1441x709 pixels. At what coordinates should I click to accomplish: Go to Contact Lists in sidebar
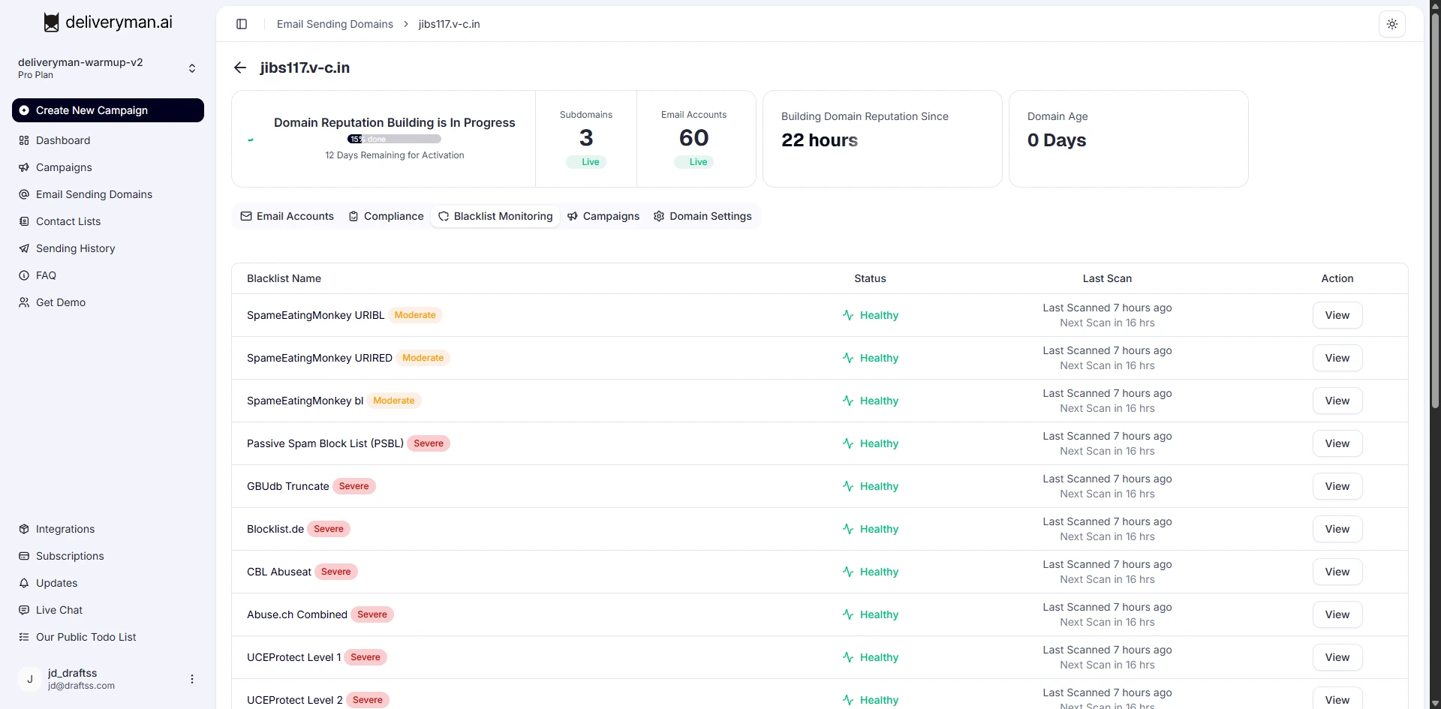pyautogui.click(x=68, y=221)
